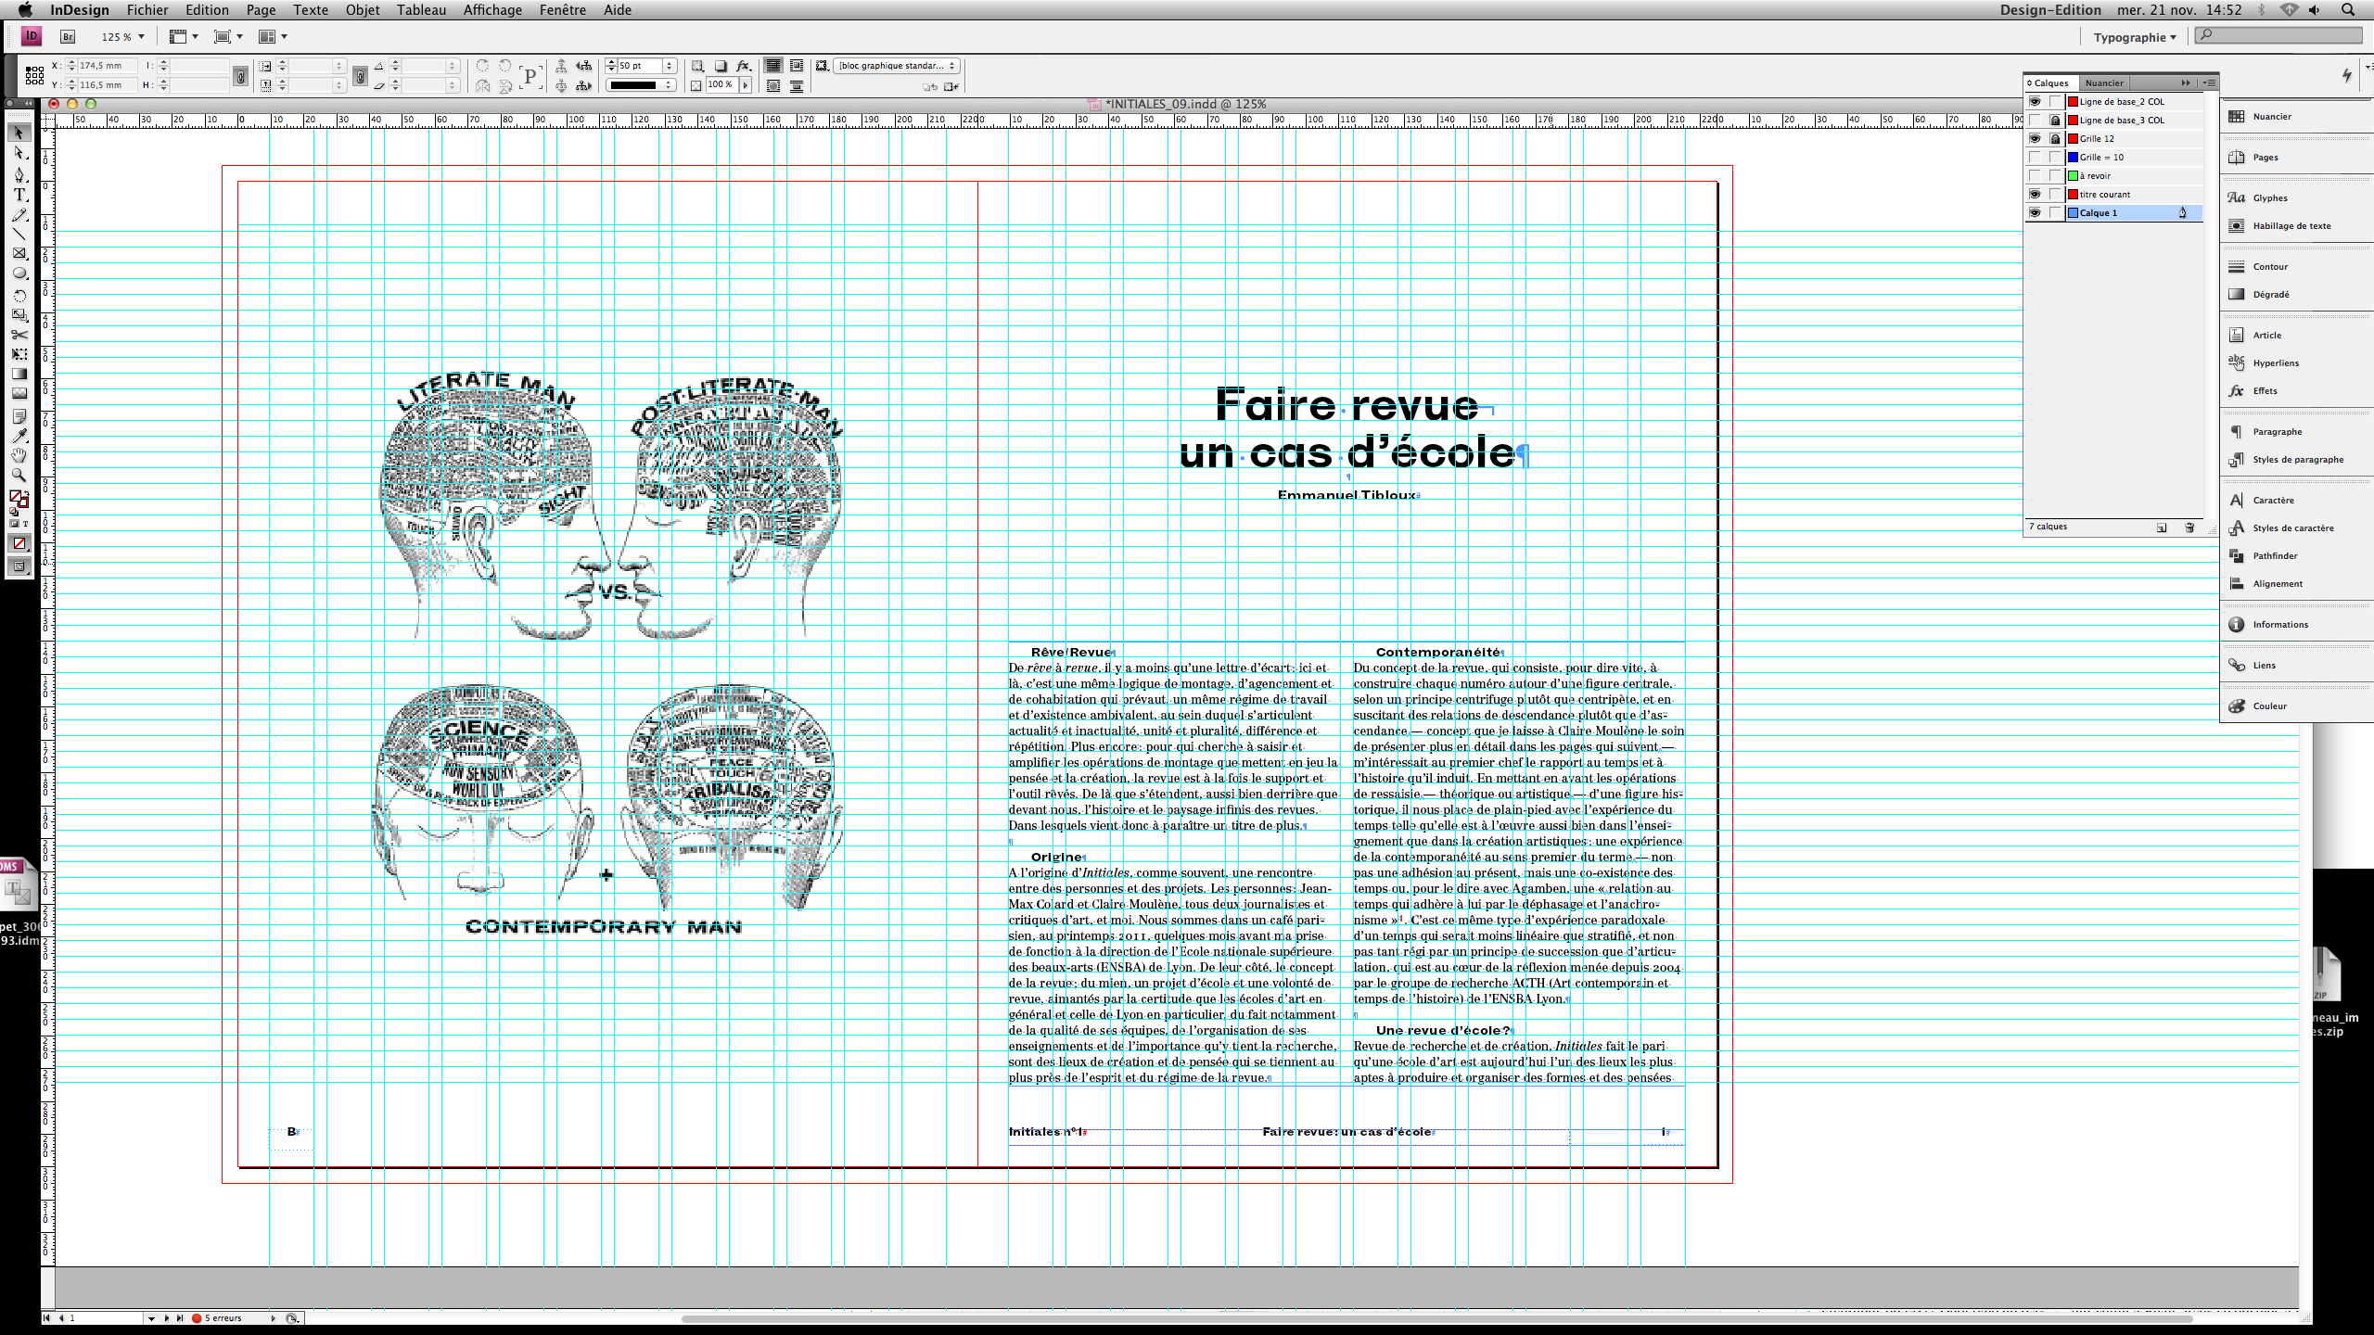Hide the Calque 1 layer
Image resolution: width=2374 pixels, height=1335 pixels.
click(2035, 212)
